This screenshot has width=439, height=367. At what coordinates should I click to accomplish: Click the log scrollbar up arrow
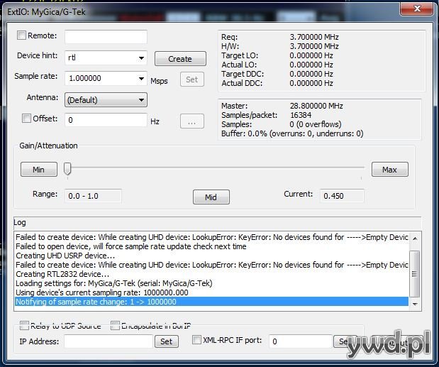click(415, 238)
